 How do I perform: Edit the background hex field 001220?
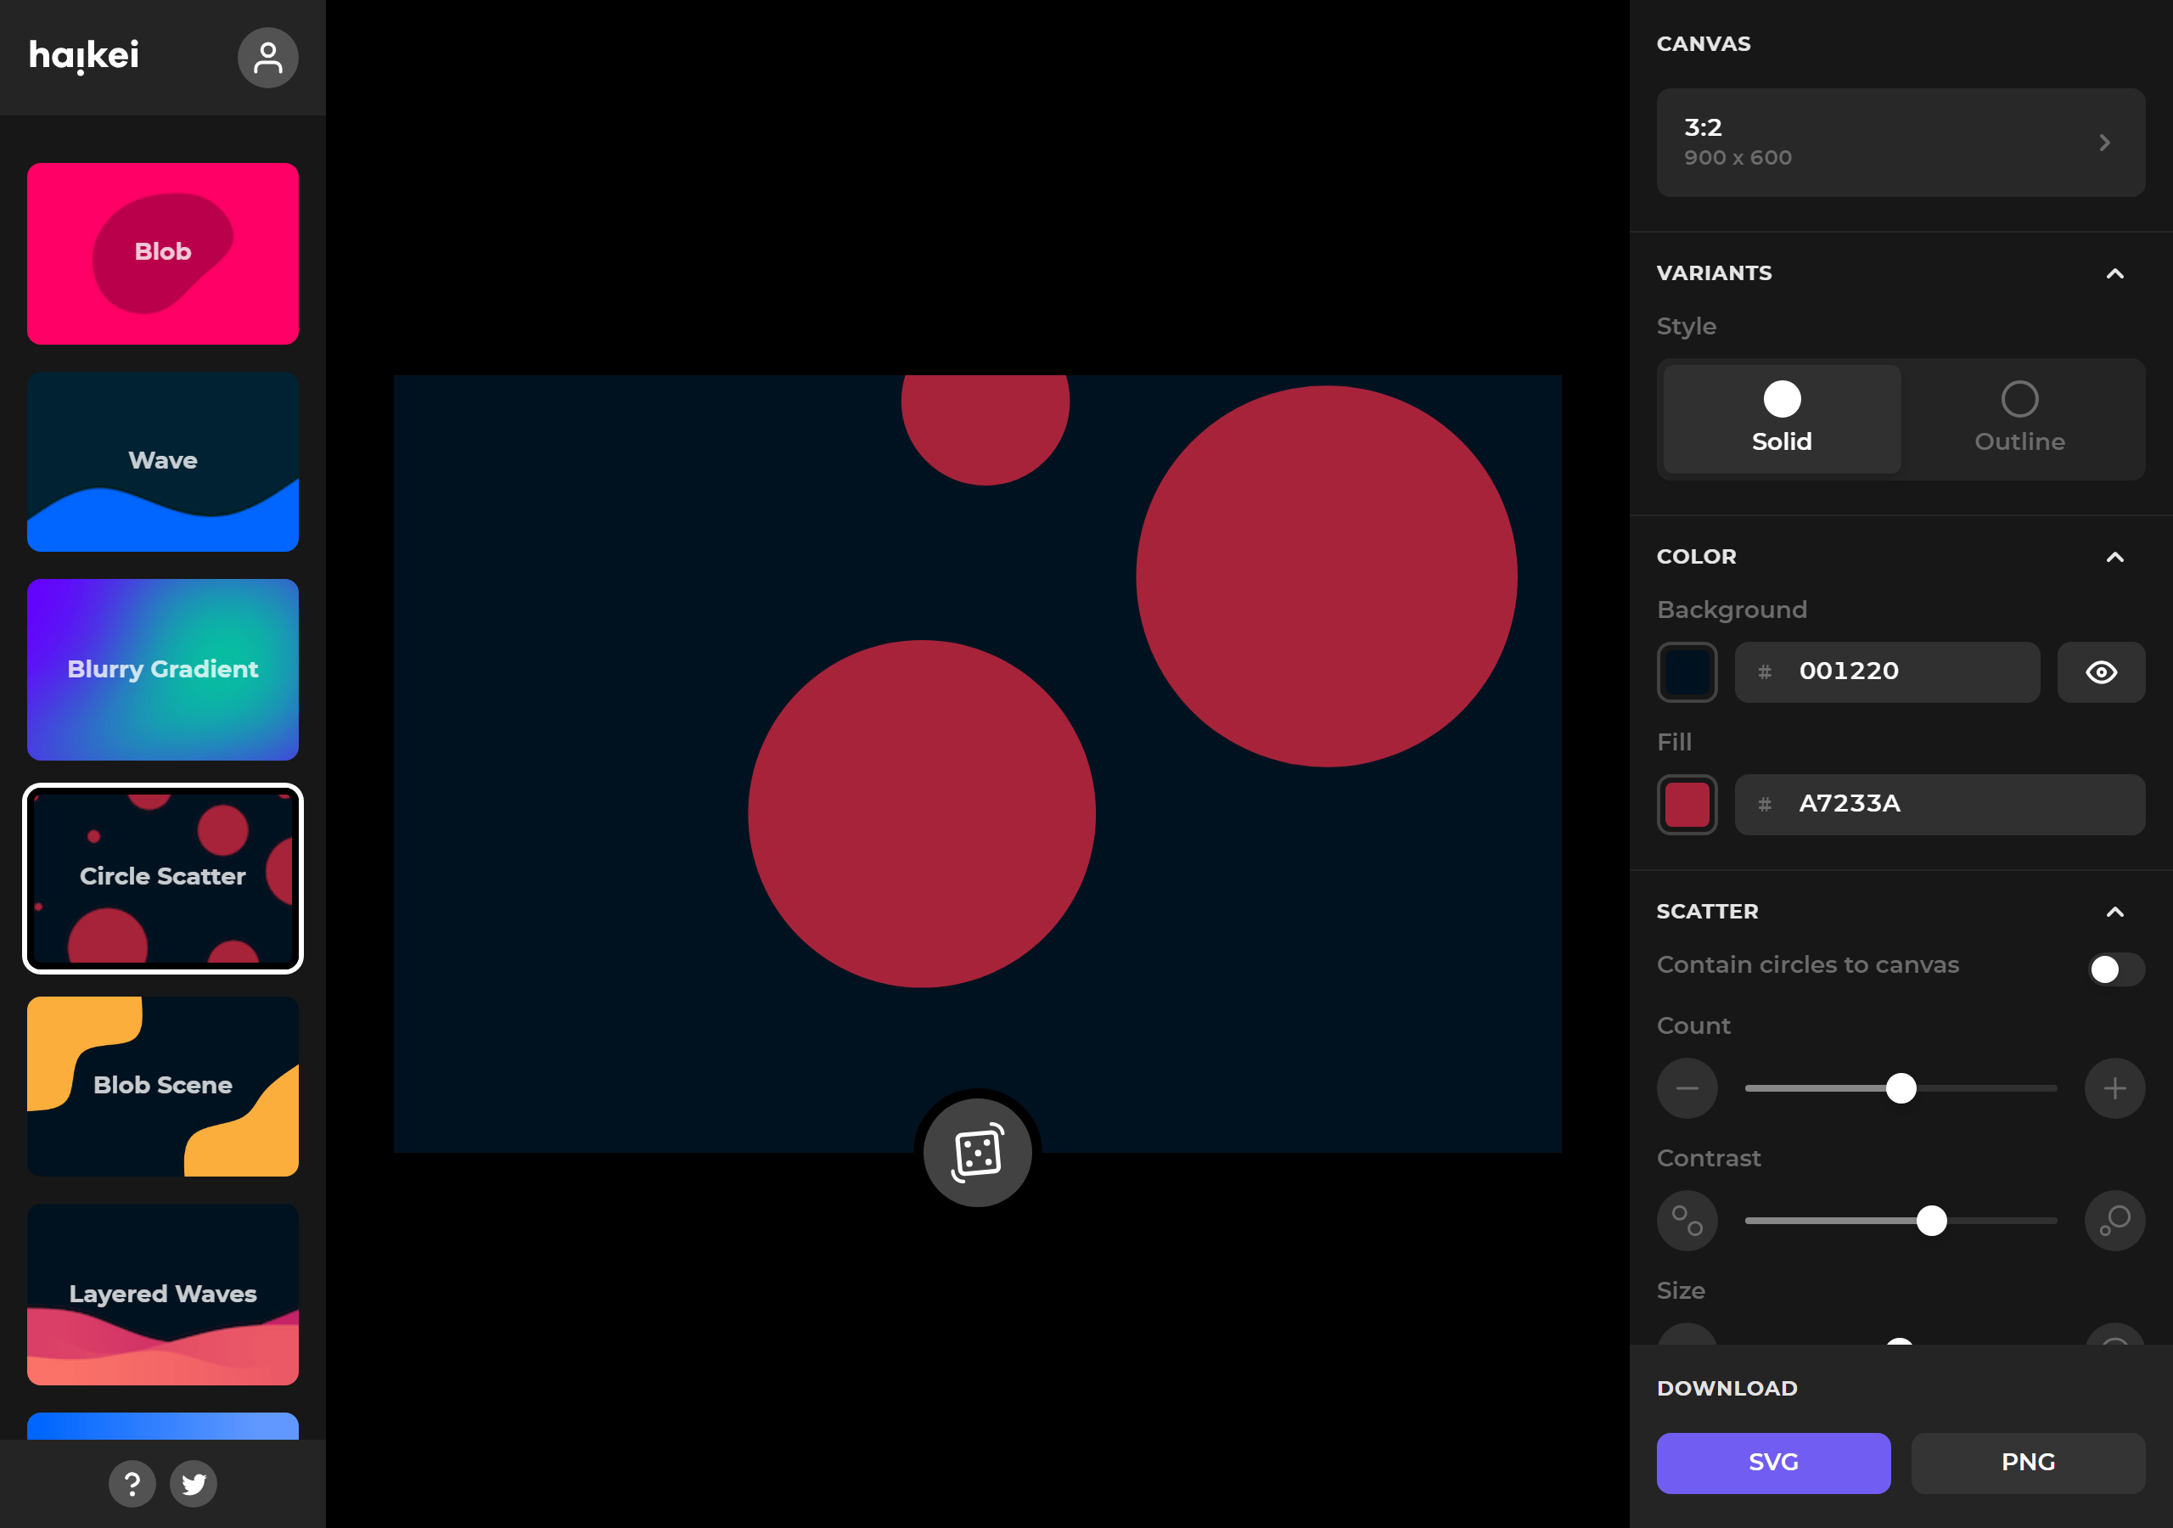tap(1887, 672)
